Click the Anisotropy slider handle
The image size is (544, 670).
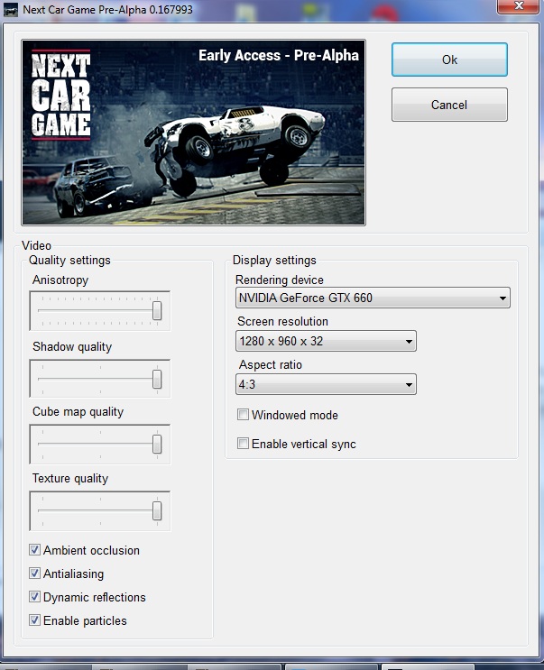[157, 310]
